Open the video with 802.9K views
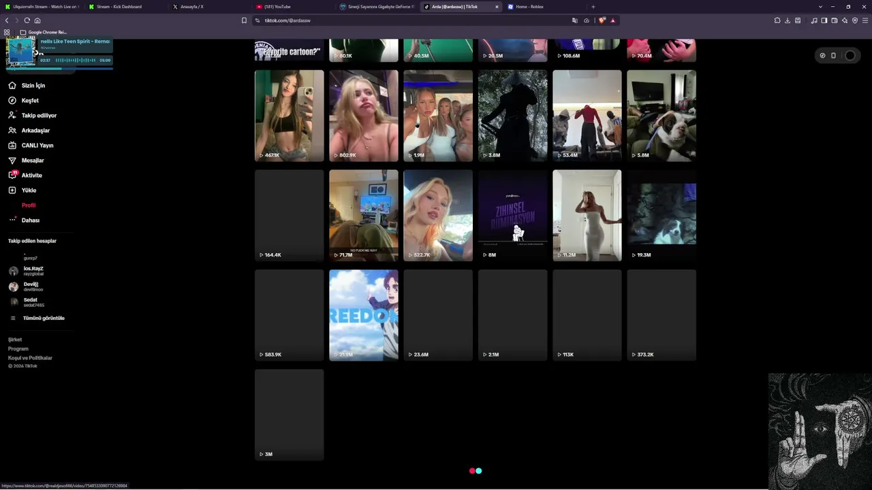Image resolution: width=872 pixels, height=490 pixels. tap(364, 116)
